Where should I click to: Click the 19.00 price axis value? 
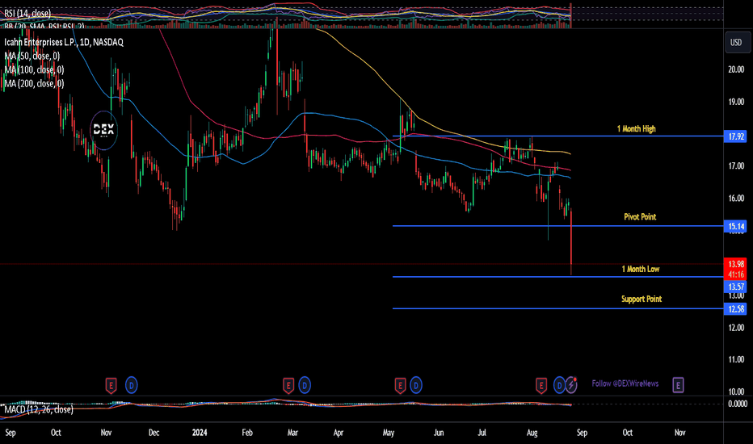pyautogui.click(x=736, y=102)
